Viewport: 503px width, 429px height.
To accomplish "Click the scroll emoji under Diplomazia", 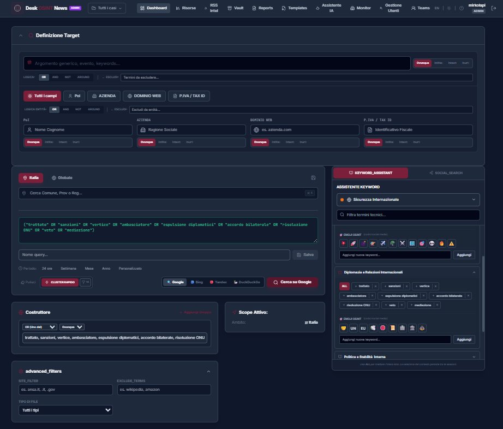I will point(393,328).
